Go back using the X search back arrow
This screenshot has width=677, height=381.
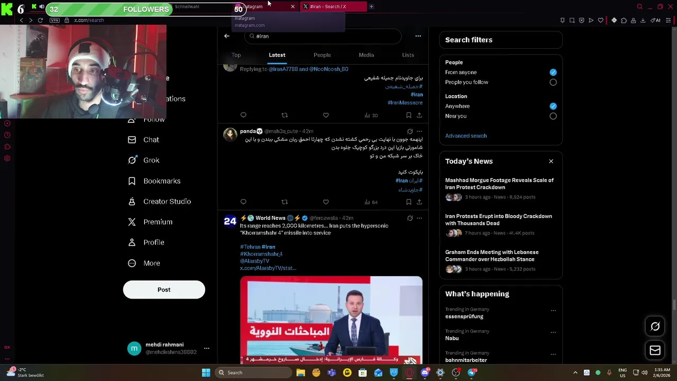click(227, 36)
